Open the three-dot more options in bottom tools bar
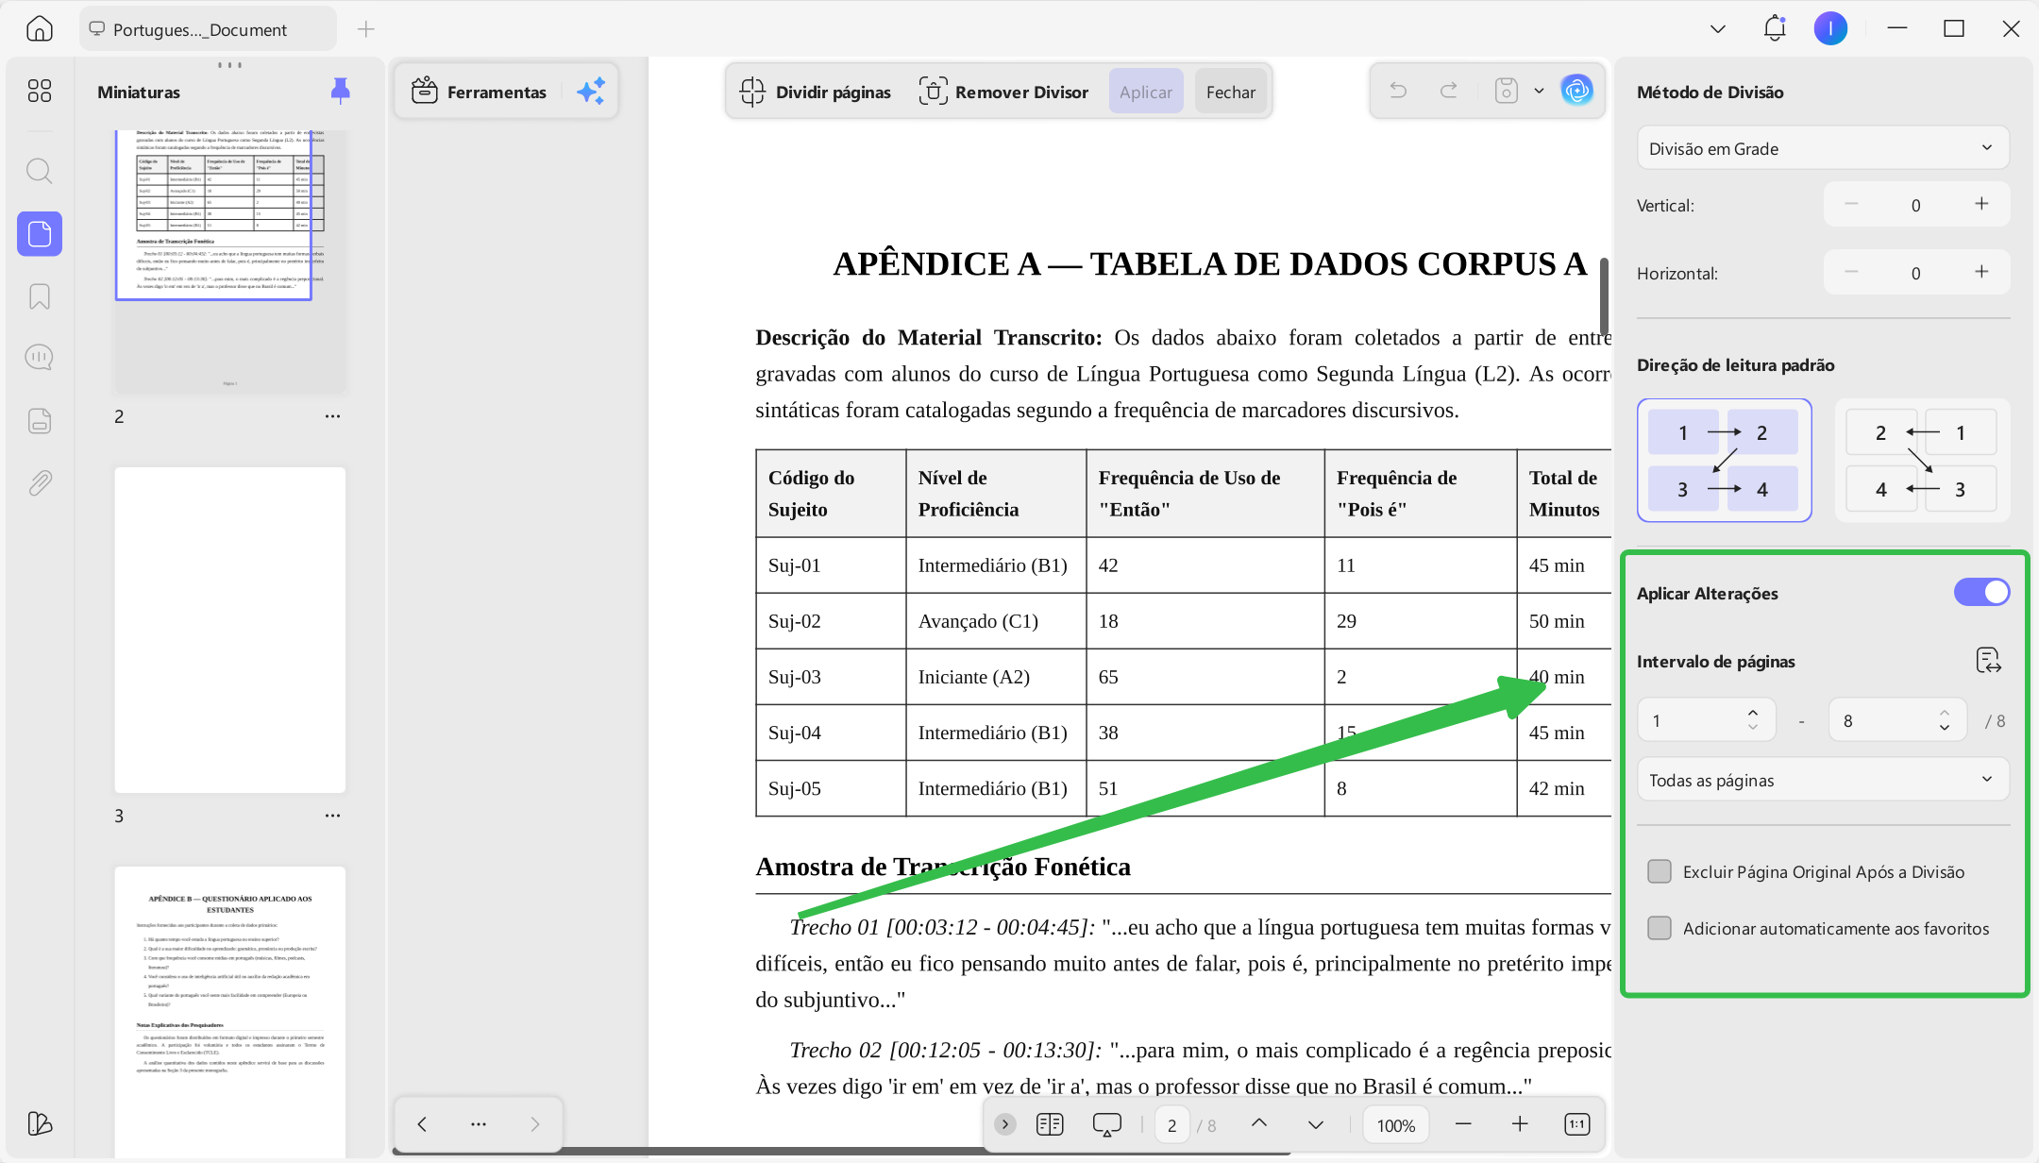 pos(479,1123)
